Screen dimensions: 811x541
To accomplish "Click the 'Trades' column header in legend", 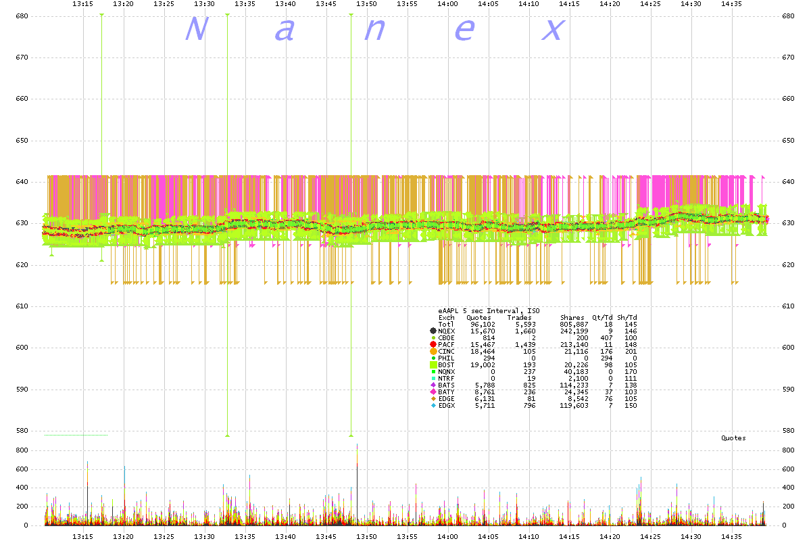I will tap(520, 317).
